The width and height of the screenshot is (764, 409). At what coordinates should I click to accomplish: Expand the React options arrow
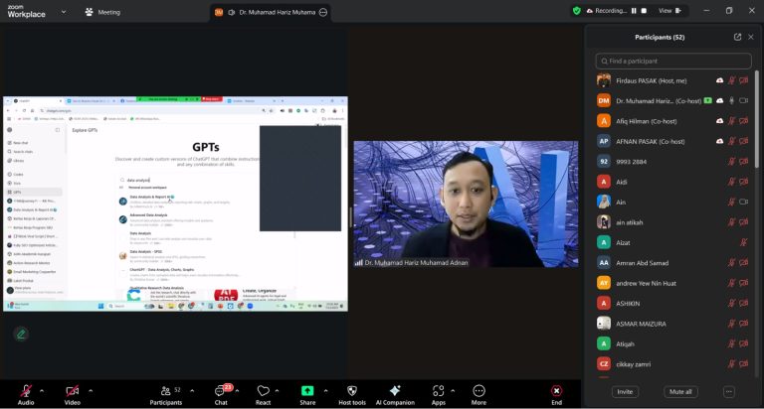pyautogui.click(x=282, y=390)
